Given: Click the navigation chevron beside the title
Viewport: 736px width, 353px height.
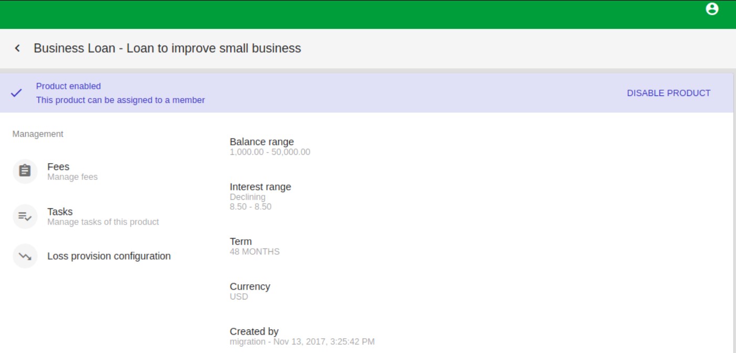Looking at the screenshot, I should 17,48.
